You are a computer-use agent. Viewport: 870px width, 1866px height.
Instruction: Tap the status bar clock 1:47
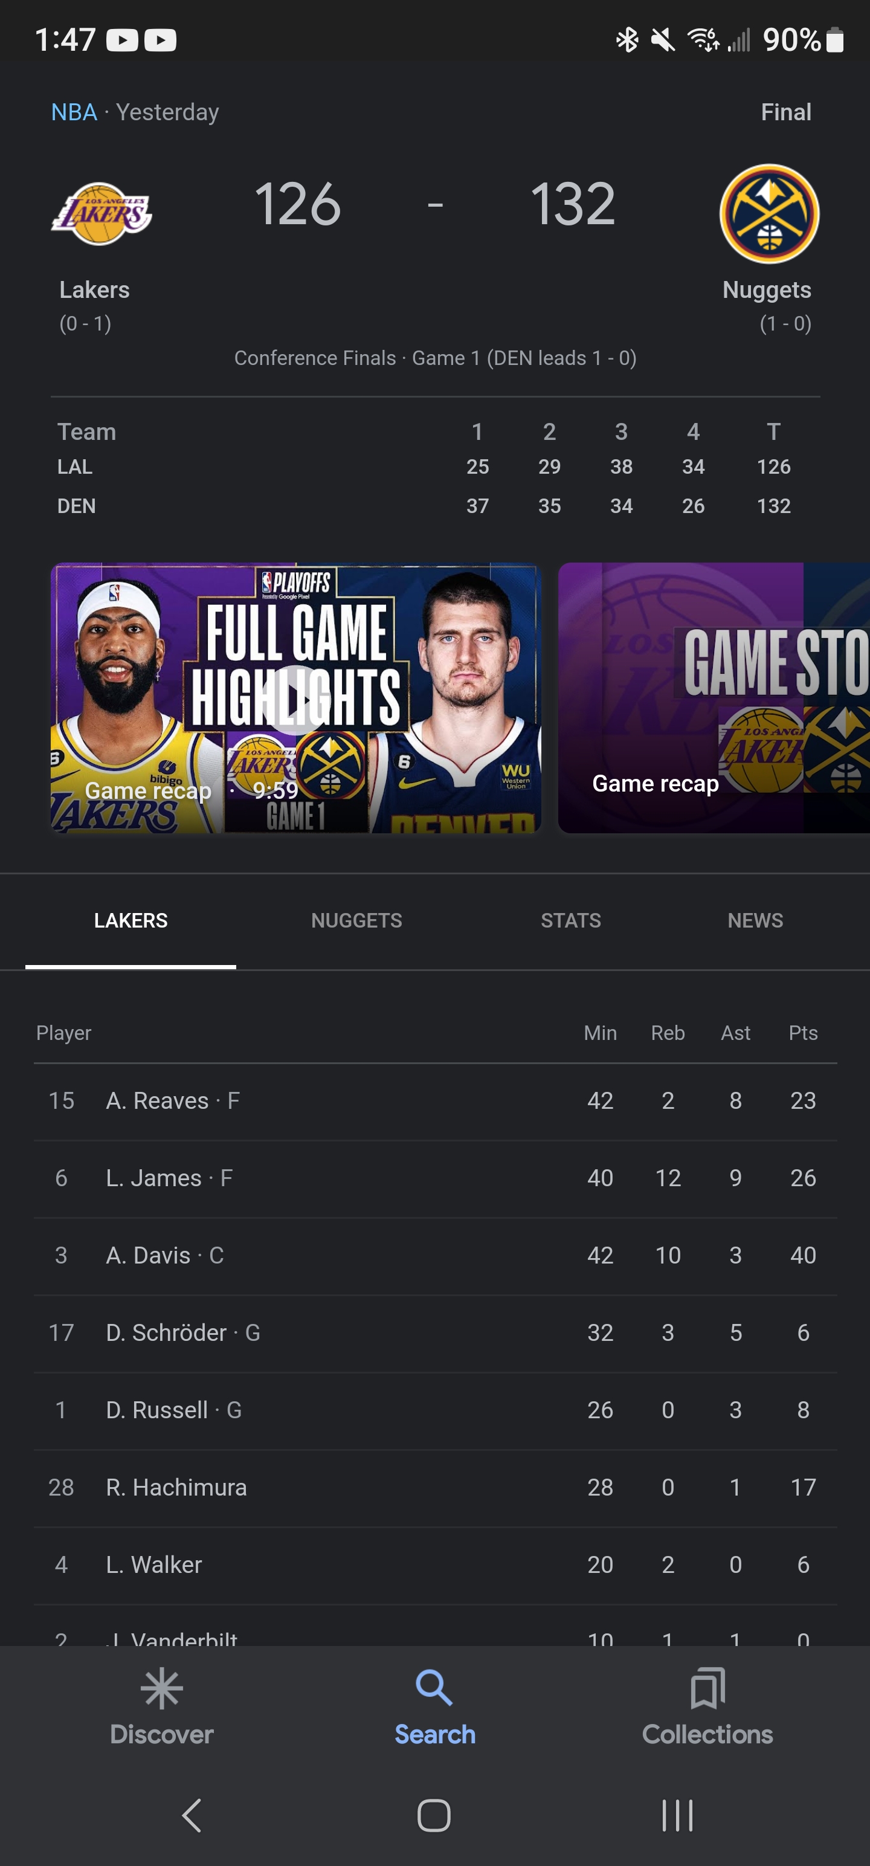point(65,40)
